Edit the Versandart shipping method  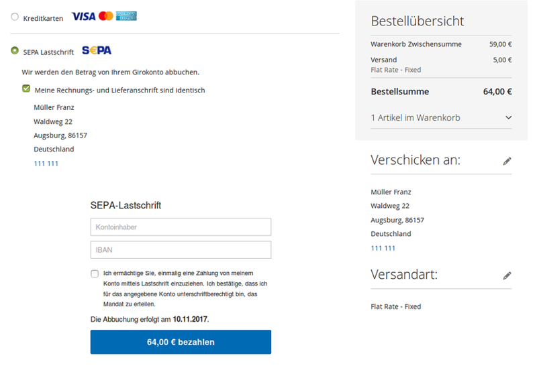(507, 276)
